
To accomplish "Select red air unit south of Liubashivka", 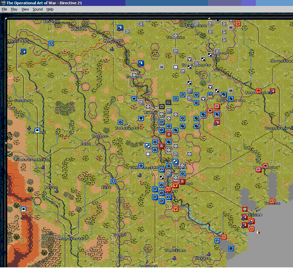I will coord(217,122).
